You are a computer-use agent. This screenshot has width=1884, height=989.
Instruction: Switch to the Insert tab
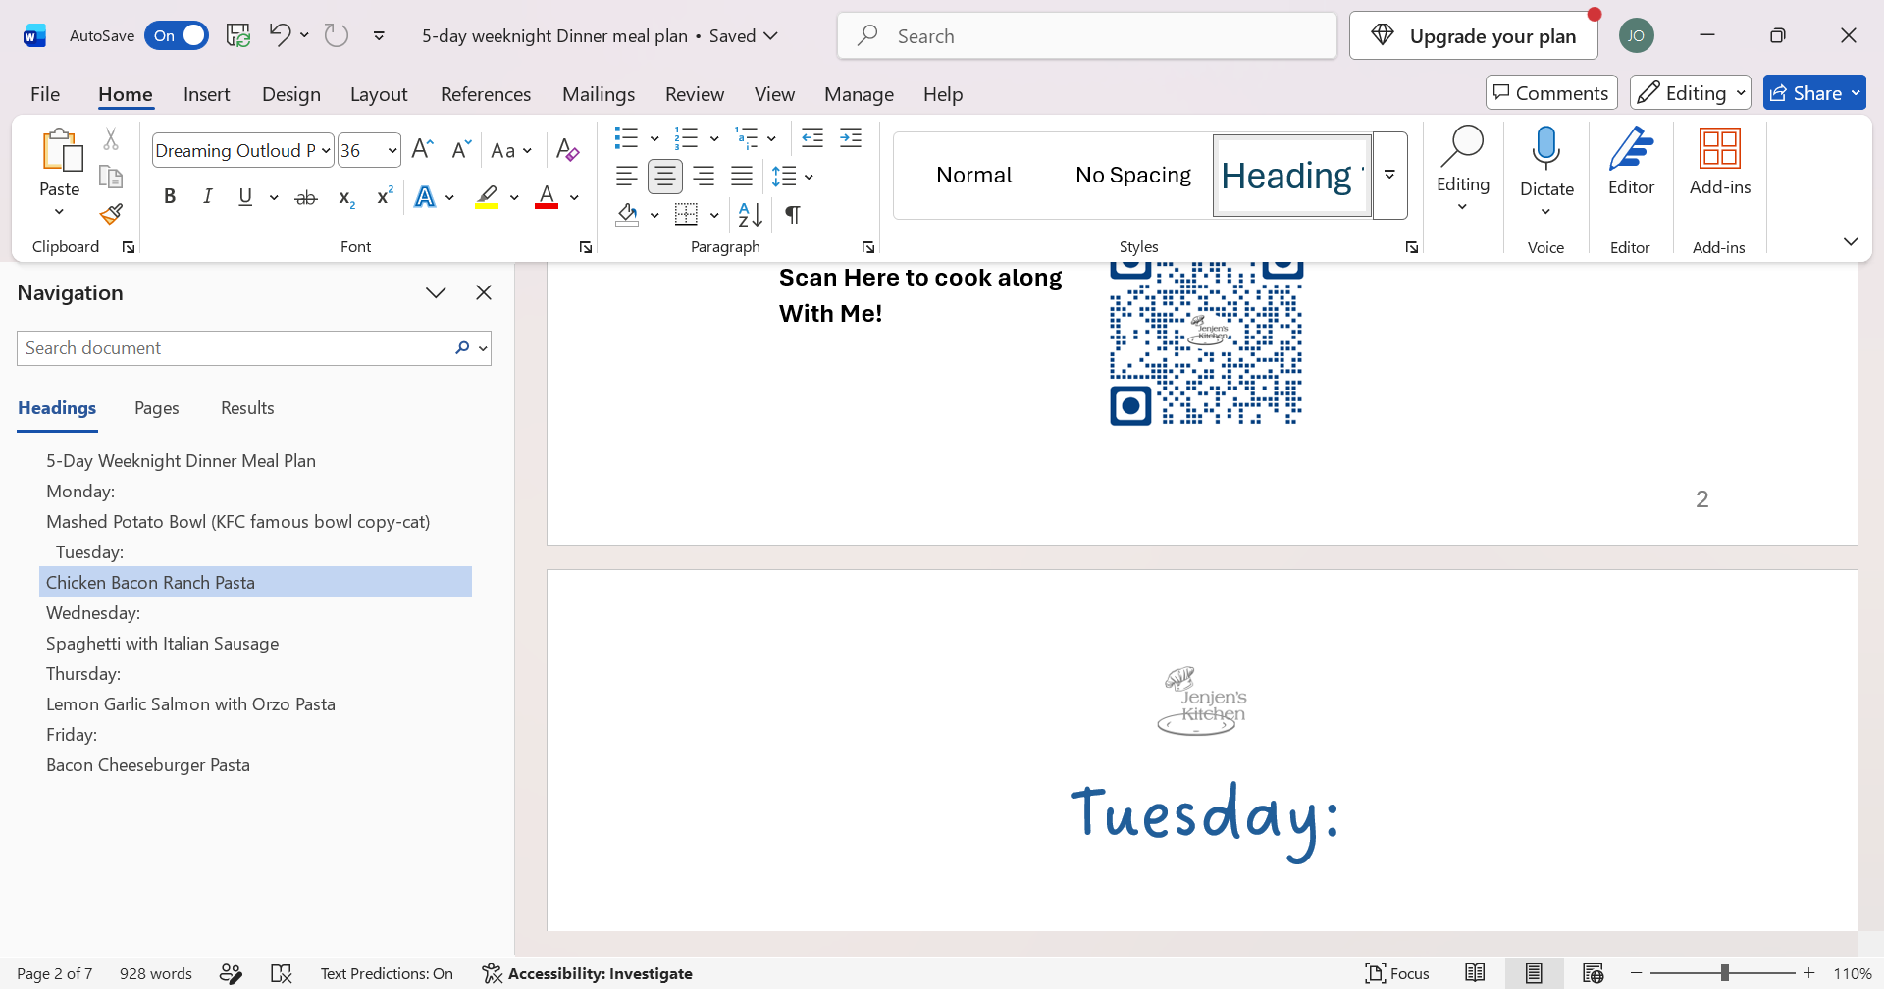tap(207, 94)
